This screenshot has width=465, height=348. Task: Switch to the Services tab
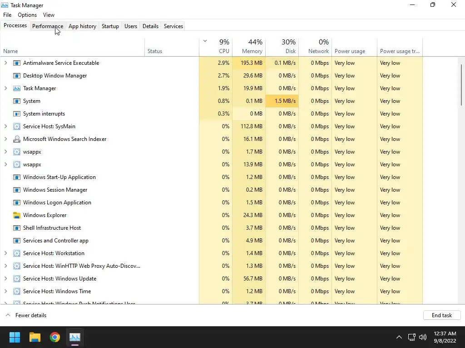pos(173,26)
